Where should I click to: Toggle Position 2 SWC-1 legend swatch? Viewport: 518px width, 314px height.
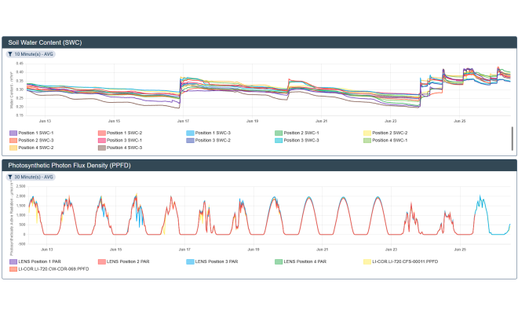tap(279, 133)
